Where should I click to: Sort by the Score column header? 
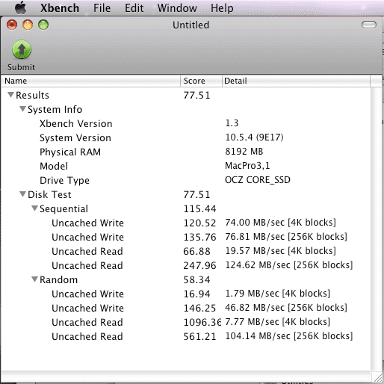pyautogui.click(x=201, y=81)
